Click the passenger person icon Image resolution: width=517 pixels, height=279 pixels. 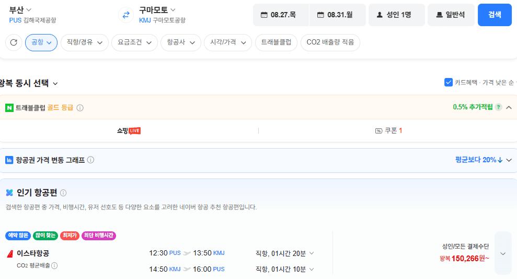[x=380, y=15]
